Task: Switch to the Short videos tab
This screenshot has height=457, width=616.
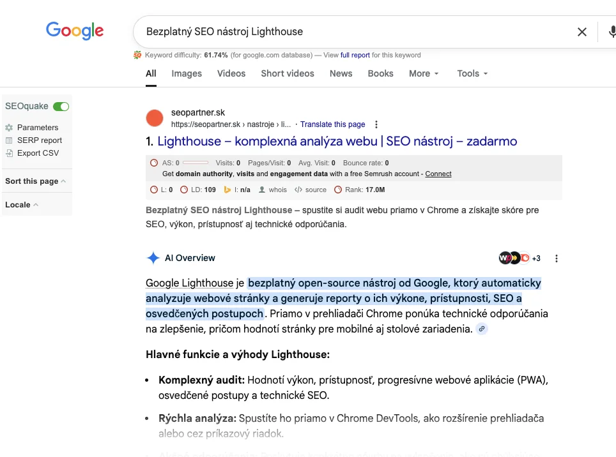Action: tap(287, 73)
